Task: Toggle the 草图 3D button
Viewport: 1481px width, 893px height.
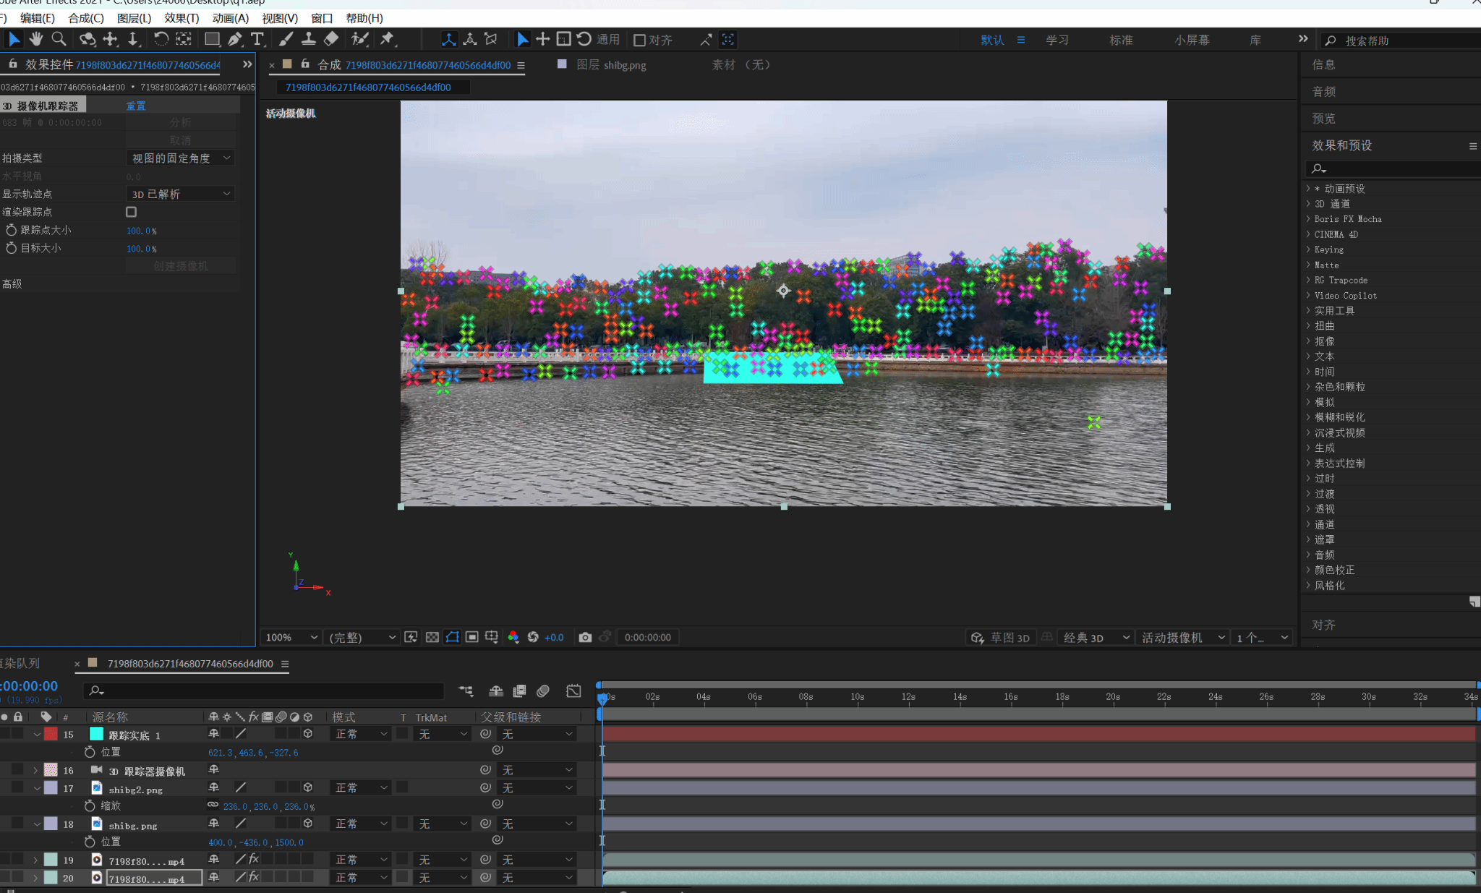Action: click(1001, 637)
